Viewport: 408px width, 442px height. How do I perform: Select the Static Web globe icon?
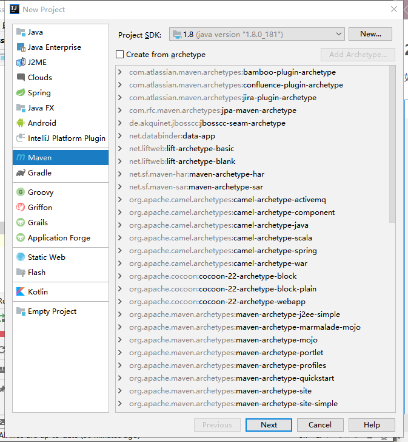(x=21, y=257)
